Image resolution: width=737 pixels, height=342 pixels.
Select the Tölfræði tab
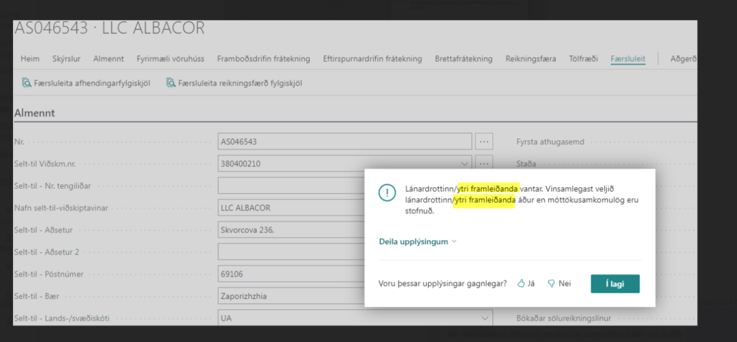583,59
